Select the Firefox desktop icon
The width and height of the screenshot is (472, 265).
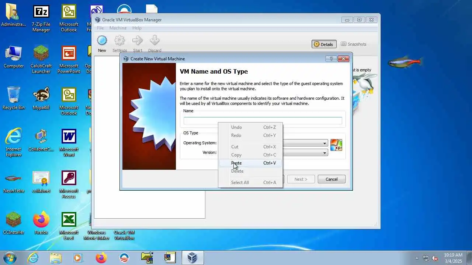pos(41,223)
